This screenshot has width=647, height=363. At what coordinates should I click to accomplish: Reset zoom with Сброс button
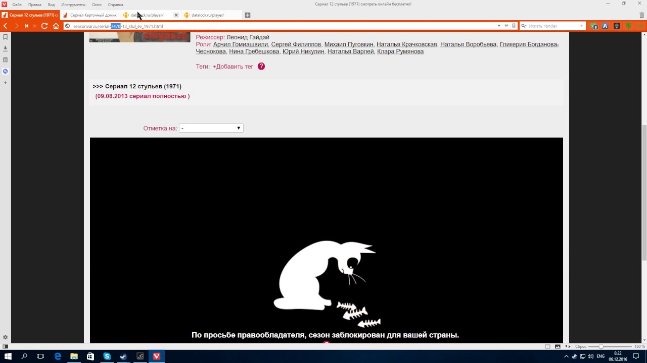coord(581,346)
